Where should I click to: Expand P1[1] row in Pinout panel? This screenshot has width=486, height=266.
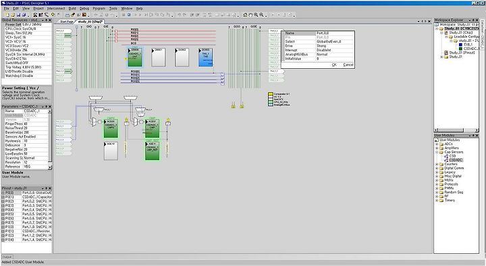coord(3,232)
